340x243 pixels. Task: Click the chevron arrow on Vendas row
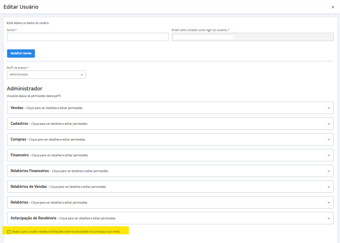pos(329,108)
